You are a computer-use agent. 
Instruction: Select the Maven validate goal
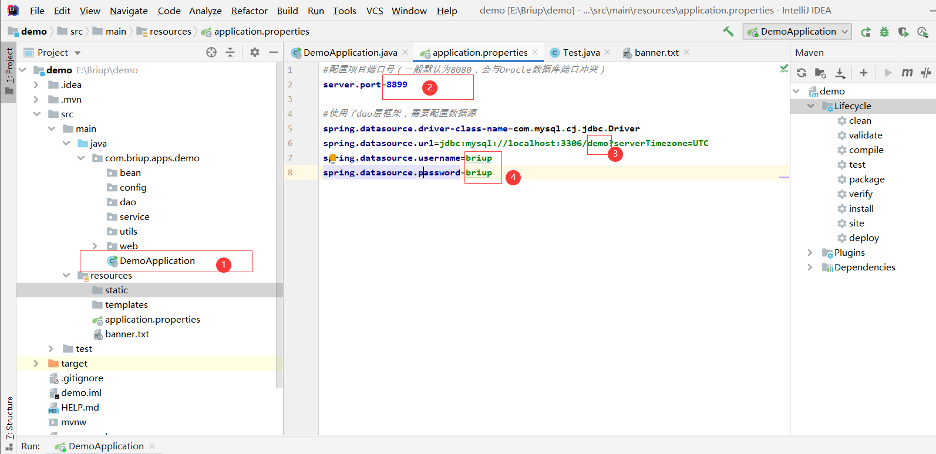pos(866,135)
